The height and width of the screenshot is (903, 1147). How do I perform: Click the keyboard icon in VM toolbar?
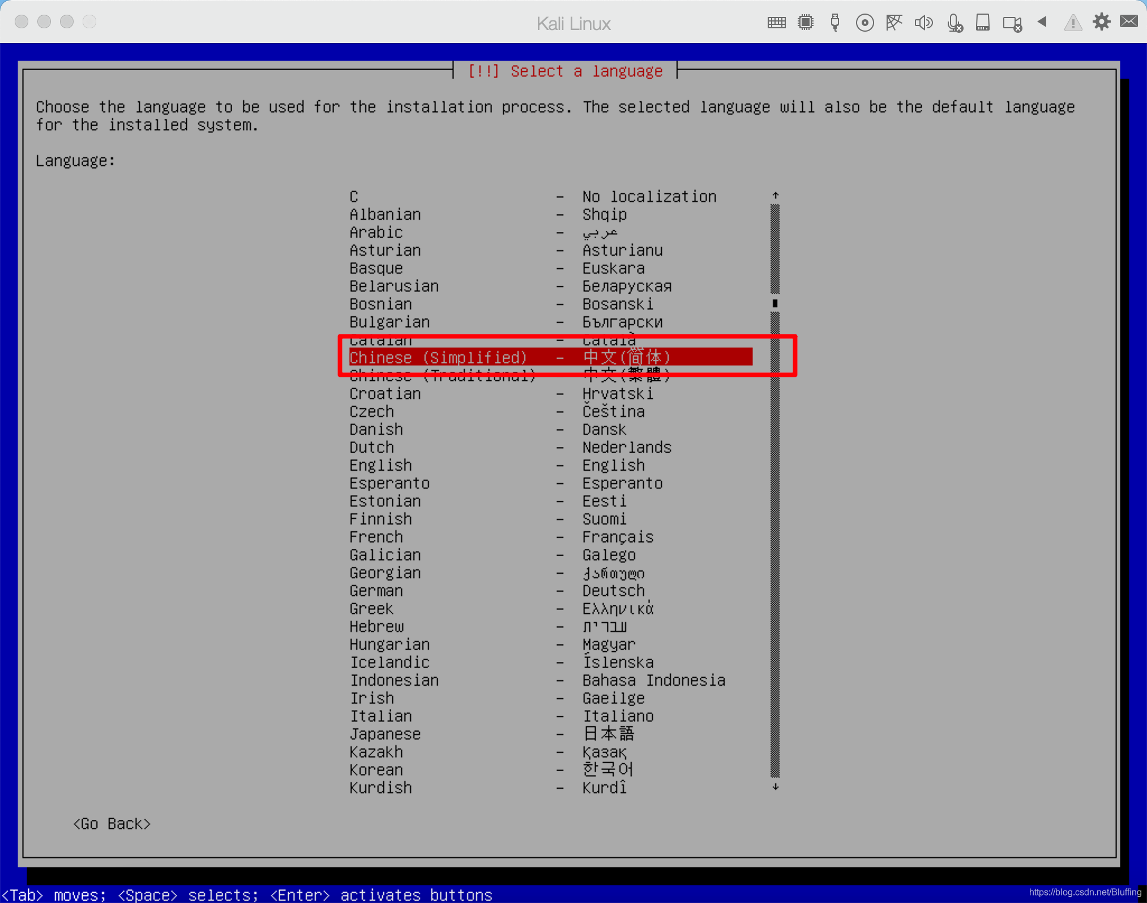[776, 23]
